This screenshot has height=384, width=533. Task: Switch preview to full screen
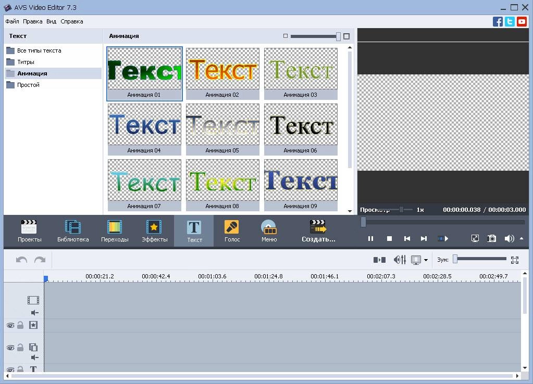point(475,238)
